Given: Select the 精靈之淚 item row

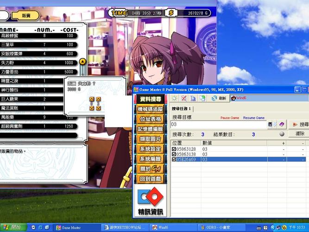Looking at the screenshot, I should (32, 81).
